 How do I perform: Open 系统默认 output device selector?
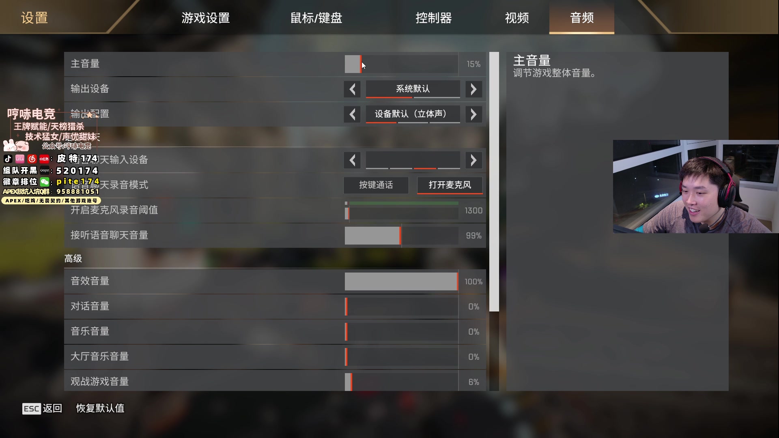[413, 89]
